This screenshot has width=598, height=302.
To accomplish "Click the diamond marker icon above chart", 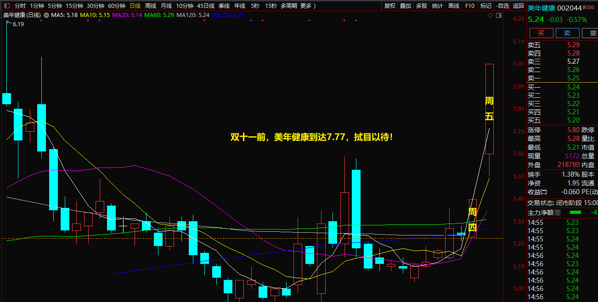I will tap(491, 15).
